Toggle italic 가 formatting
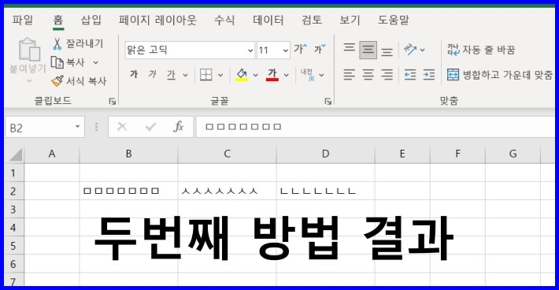 point(153,74)
